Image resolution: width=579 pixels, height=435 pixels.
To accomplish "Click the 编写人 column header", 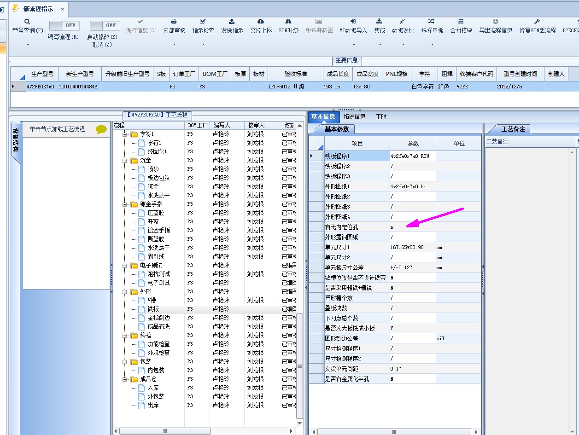I will coord(228,125).
